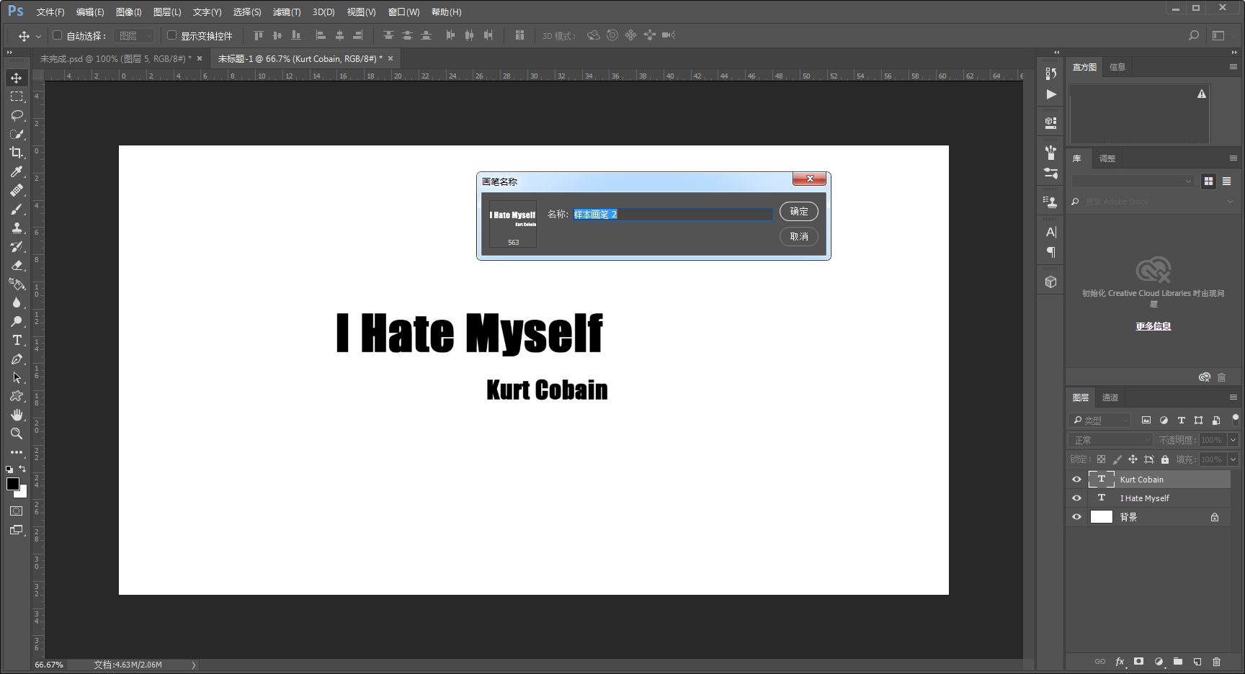Open the fill (填充) dropdown arrow
This screenshot has width=1245, height=674.
pos(1233,459)
